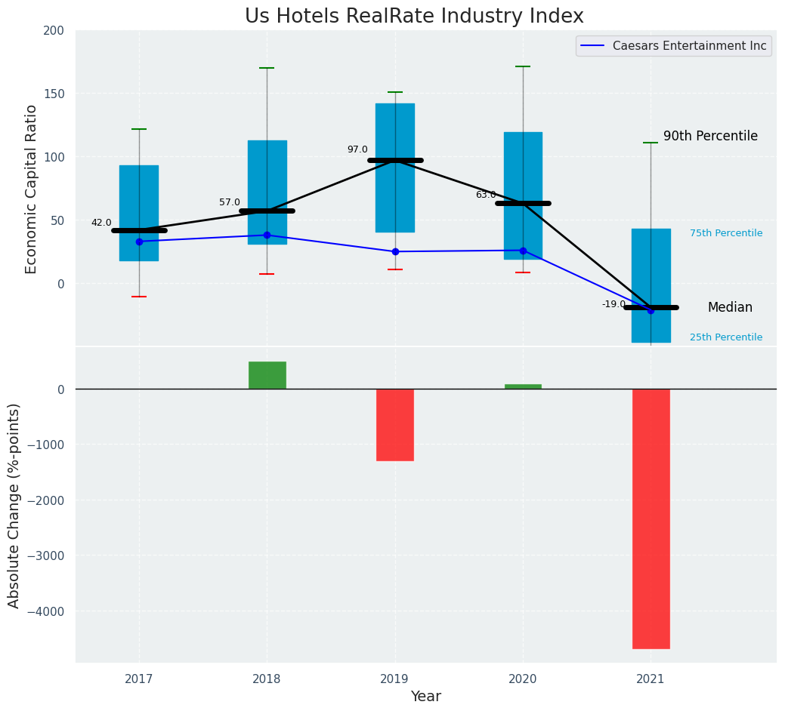
Task: Click the 'Absolute Change (%-points)' axis label
Action: coord(14,506)
